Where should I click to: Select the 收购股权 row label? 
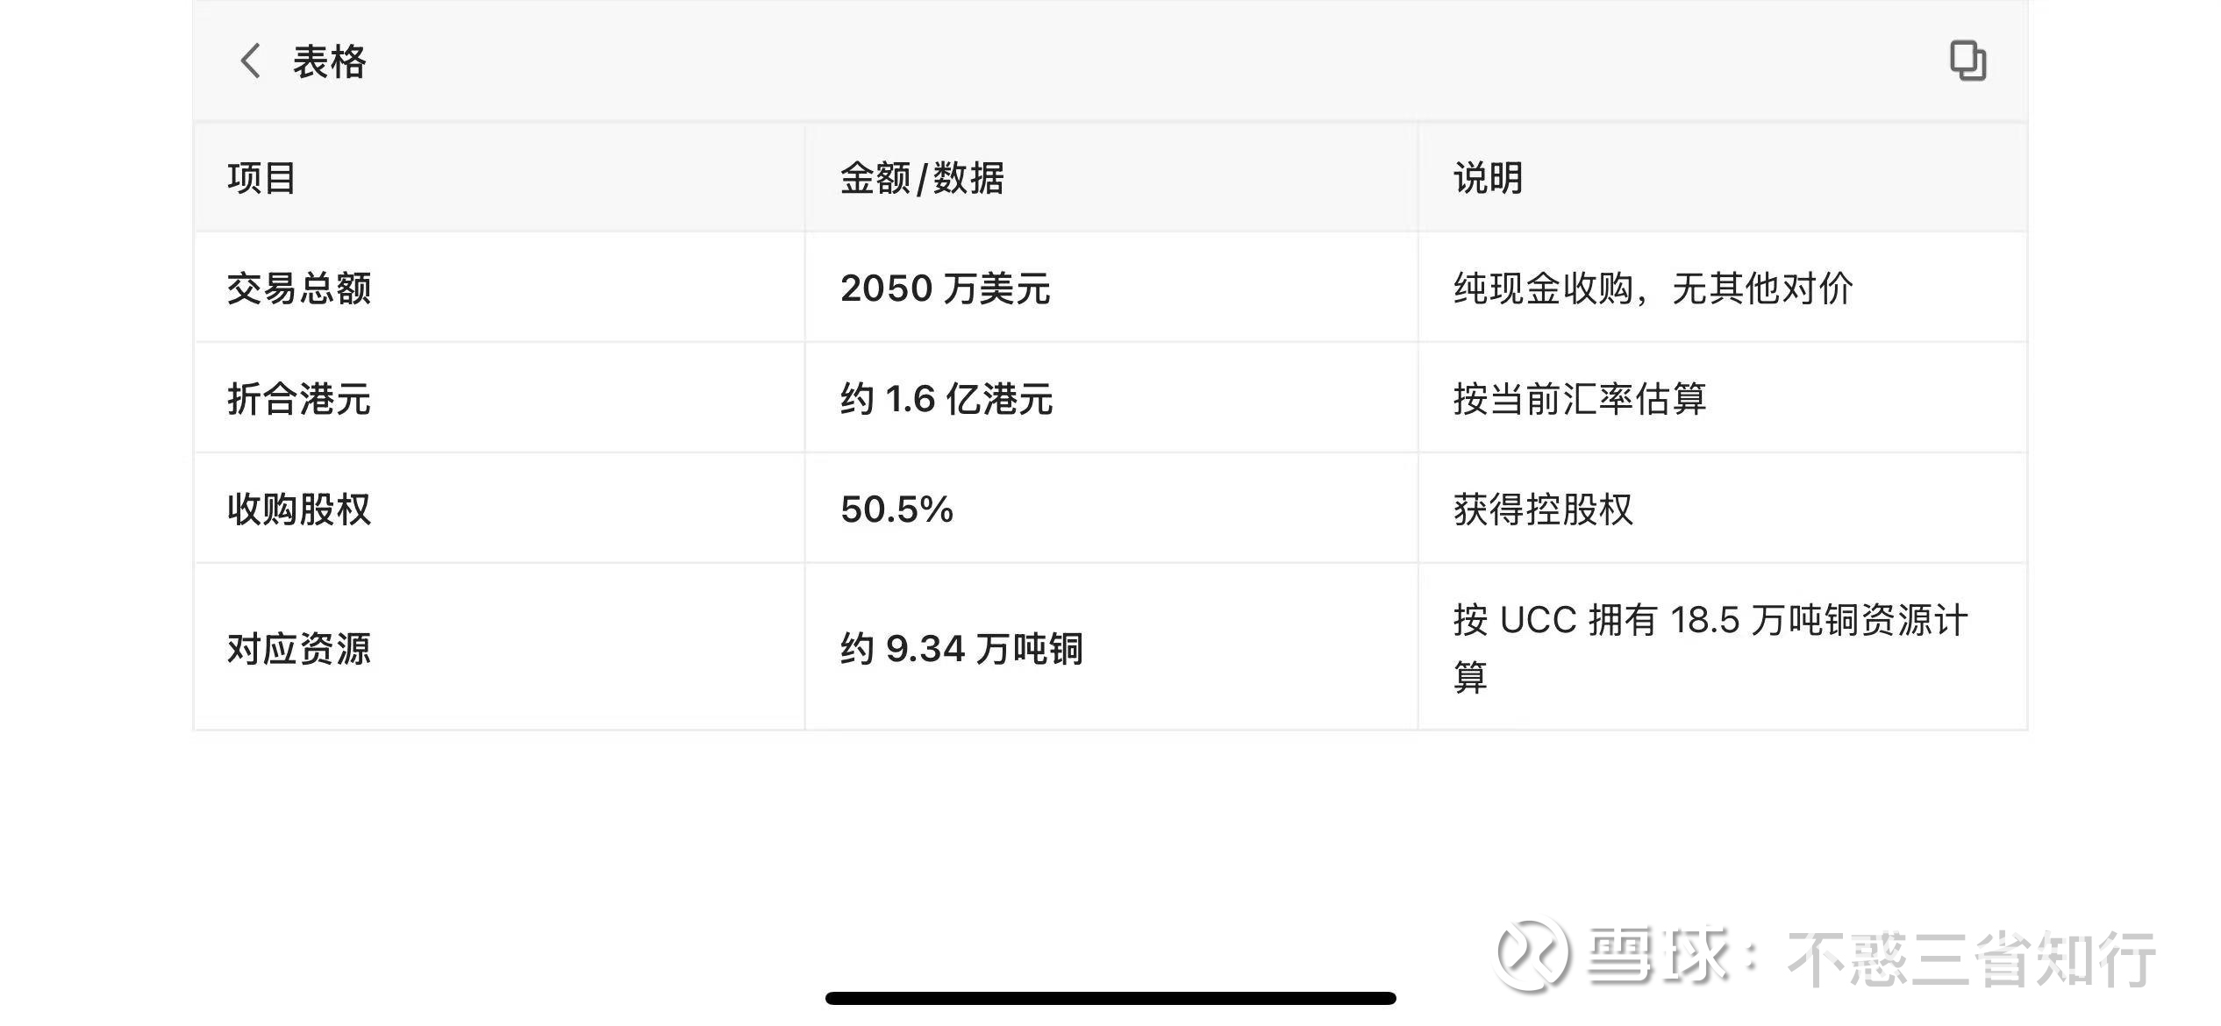point(299,509)
